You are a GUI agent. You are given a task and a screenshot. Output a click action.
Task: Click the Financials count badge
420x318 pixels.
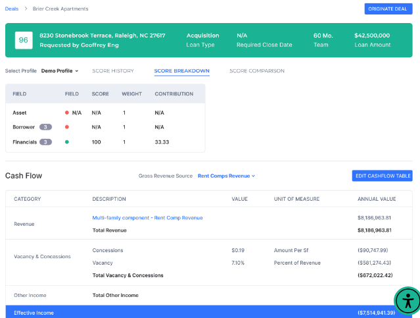(45, 142)
